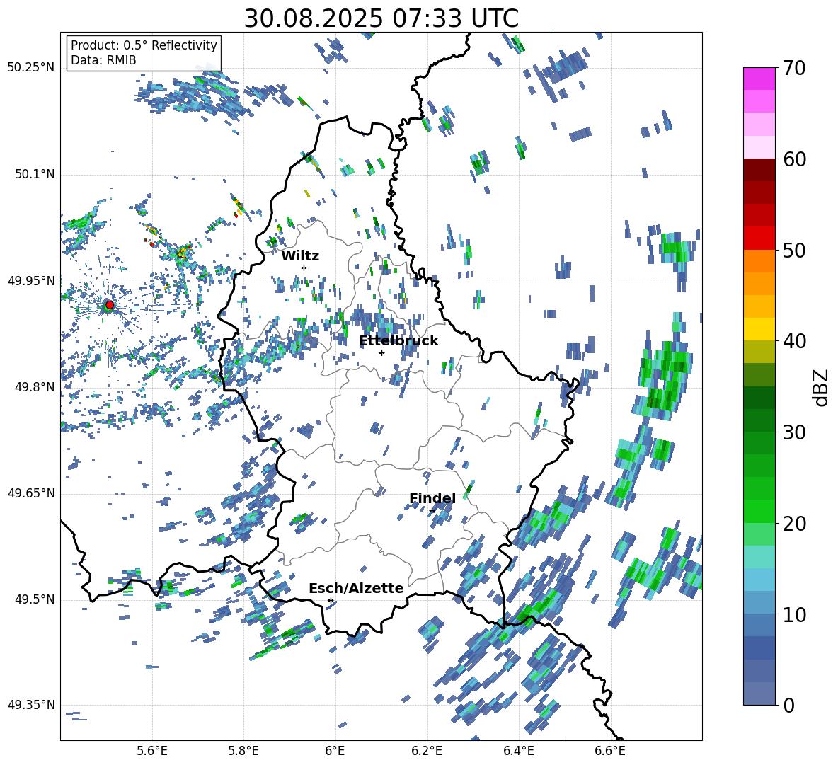Click the 50 value on colorbar
838x765 pixels.
point(795,250)
